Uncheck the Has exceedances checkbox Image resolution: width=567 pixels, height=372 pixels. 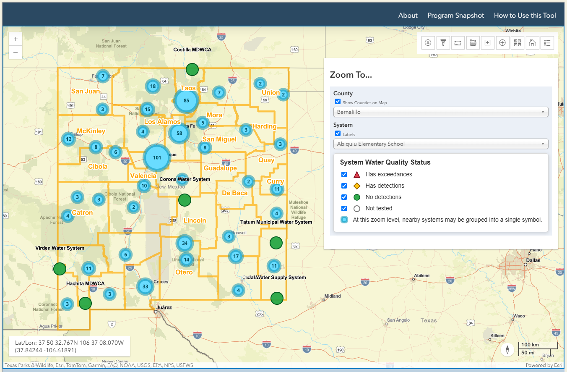tap(344, 174)
